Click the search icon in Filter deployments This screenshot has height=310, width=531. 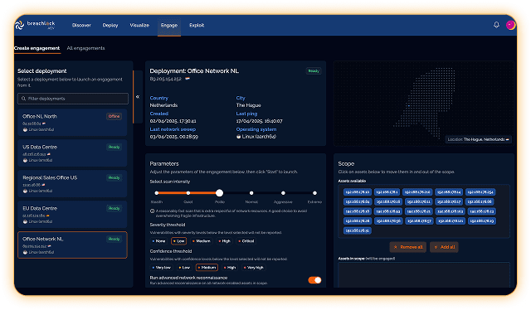(24, 99)
